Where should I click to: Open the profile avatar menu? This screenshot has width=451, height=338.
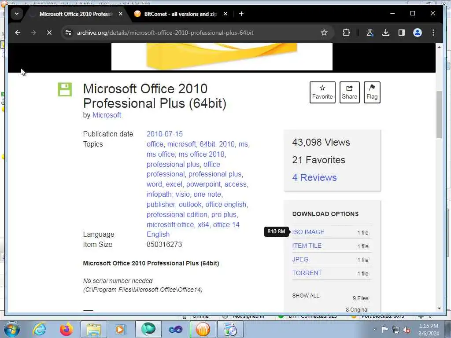[x=418, y=33]
